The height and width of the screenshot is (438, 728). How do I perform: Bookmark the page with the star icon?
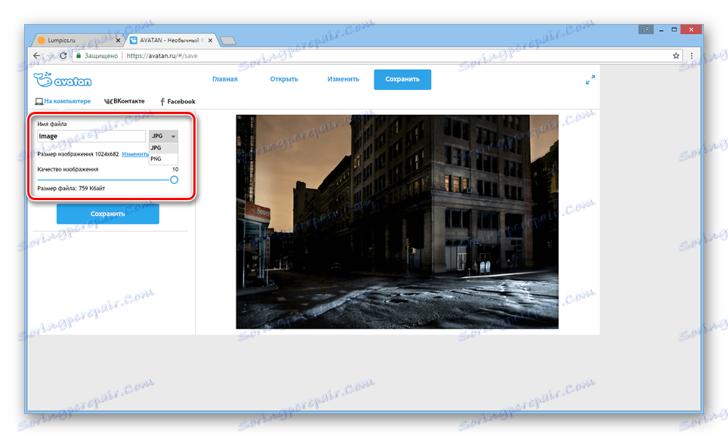676,56
